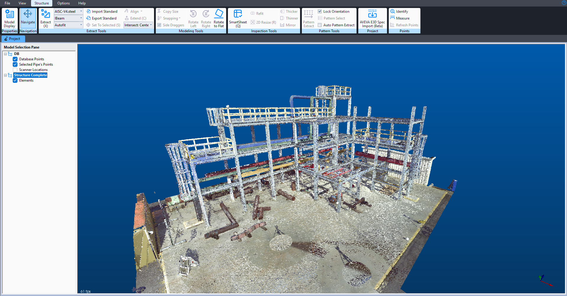Open the Model Display properties tool

point(9,18)
